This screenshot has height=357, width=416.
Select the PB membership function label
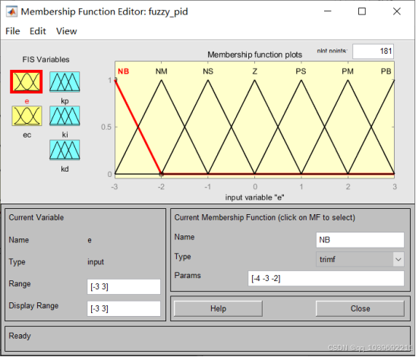[386, 71]
